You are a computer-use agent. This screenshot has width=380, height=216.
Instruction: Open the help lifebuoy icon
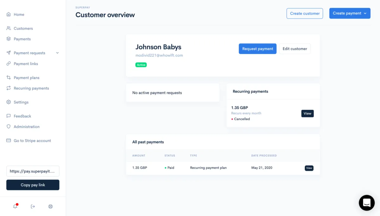tap(50, 206)
